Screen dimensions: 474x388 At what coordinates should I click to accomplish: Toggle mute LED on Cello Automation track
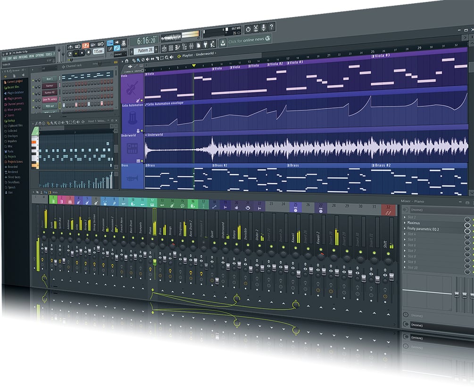pyautogui.click(x=142, y=131)
